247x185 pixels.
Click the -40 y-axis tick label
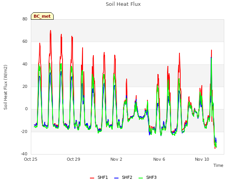pos(24,154)
